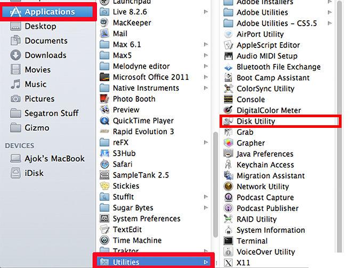Select Boot Camp Assistant in Utilities
This screenshot has width=357, height=268.
[x=273, y=77]
